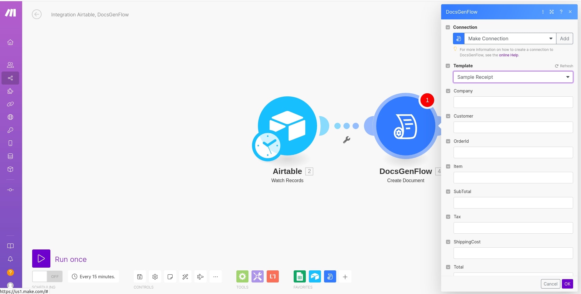Add Airtable favorite module
This screenshot has width=581, height=294.
click(x=315, y=276)
